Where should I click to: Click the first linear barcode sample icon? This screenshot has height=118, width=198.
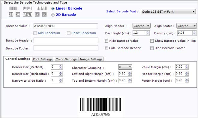click(13, 8)
